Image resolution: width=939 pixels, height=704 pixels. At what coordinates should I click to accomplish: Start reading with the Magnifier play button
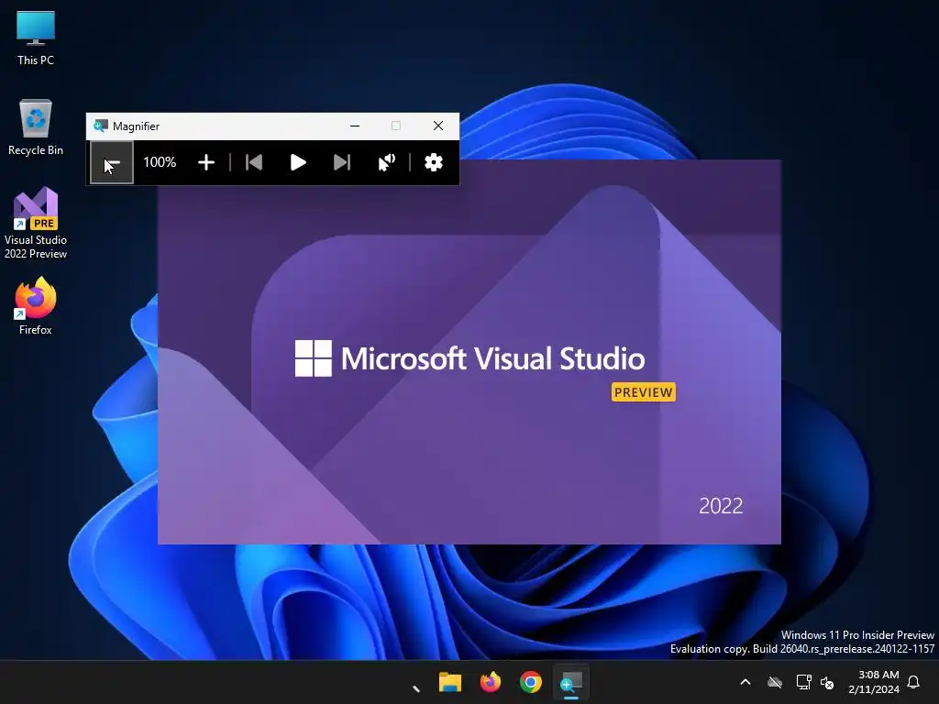pos(298,162)
